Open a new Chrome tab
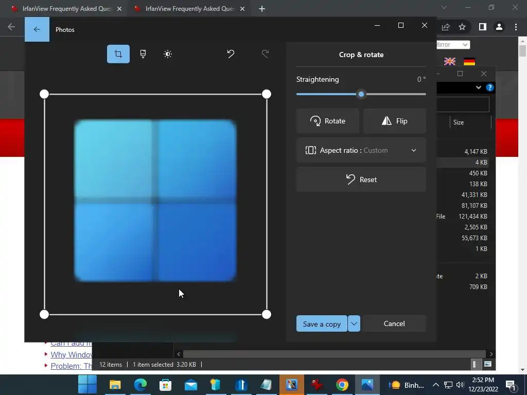This screenshot has width=527, height=395. 262,9
